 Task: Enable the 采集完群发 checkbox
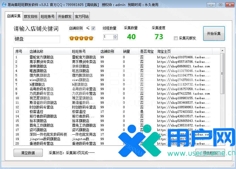tap(176, 38)
